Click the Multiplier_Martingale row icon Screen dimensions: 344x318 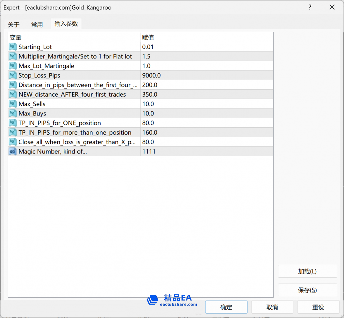13,56
